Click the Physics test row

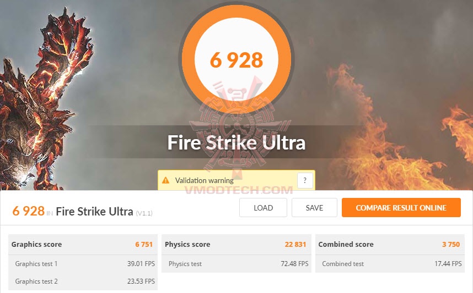(236, 264)
